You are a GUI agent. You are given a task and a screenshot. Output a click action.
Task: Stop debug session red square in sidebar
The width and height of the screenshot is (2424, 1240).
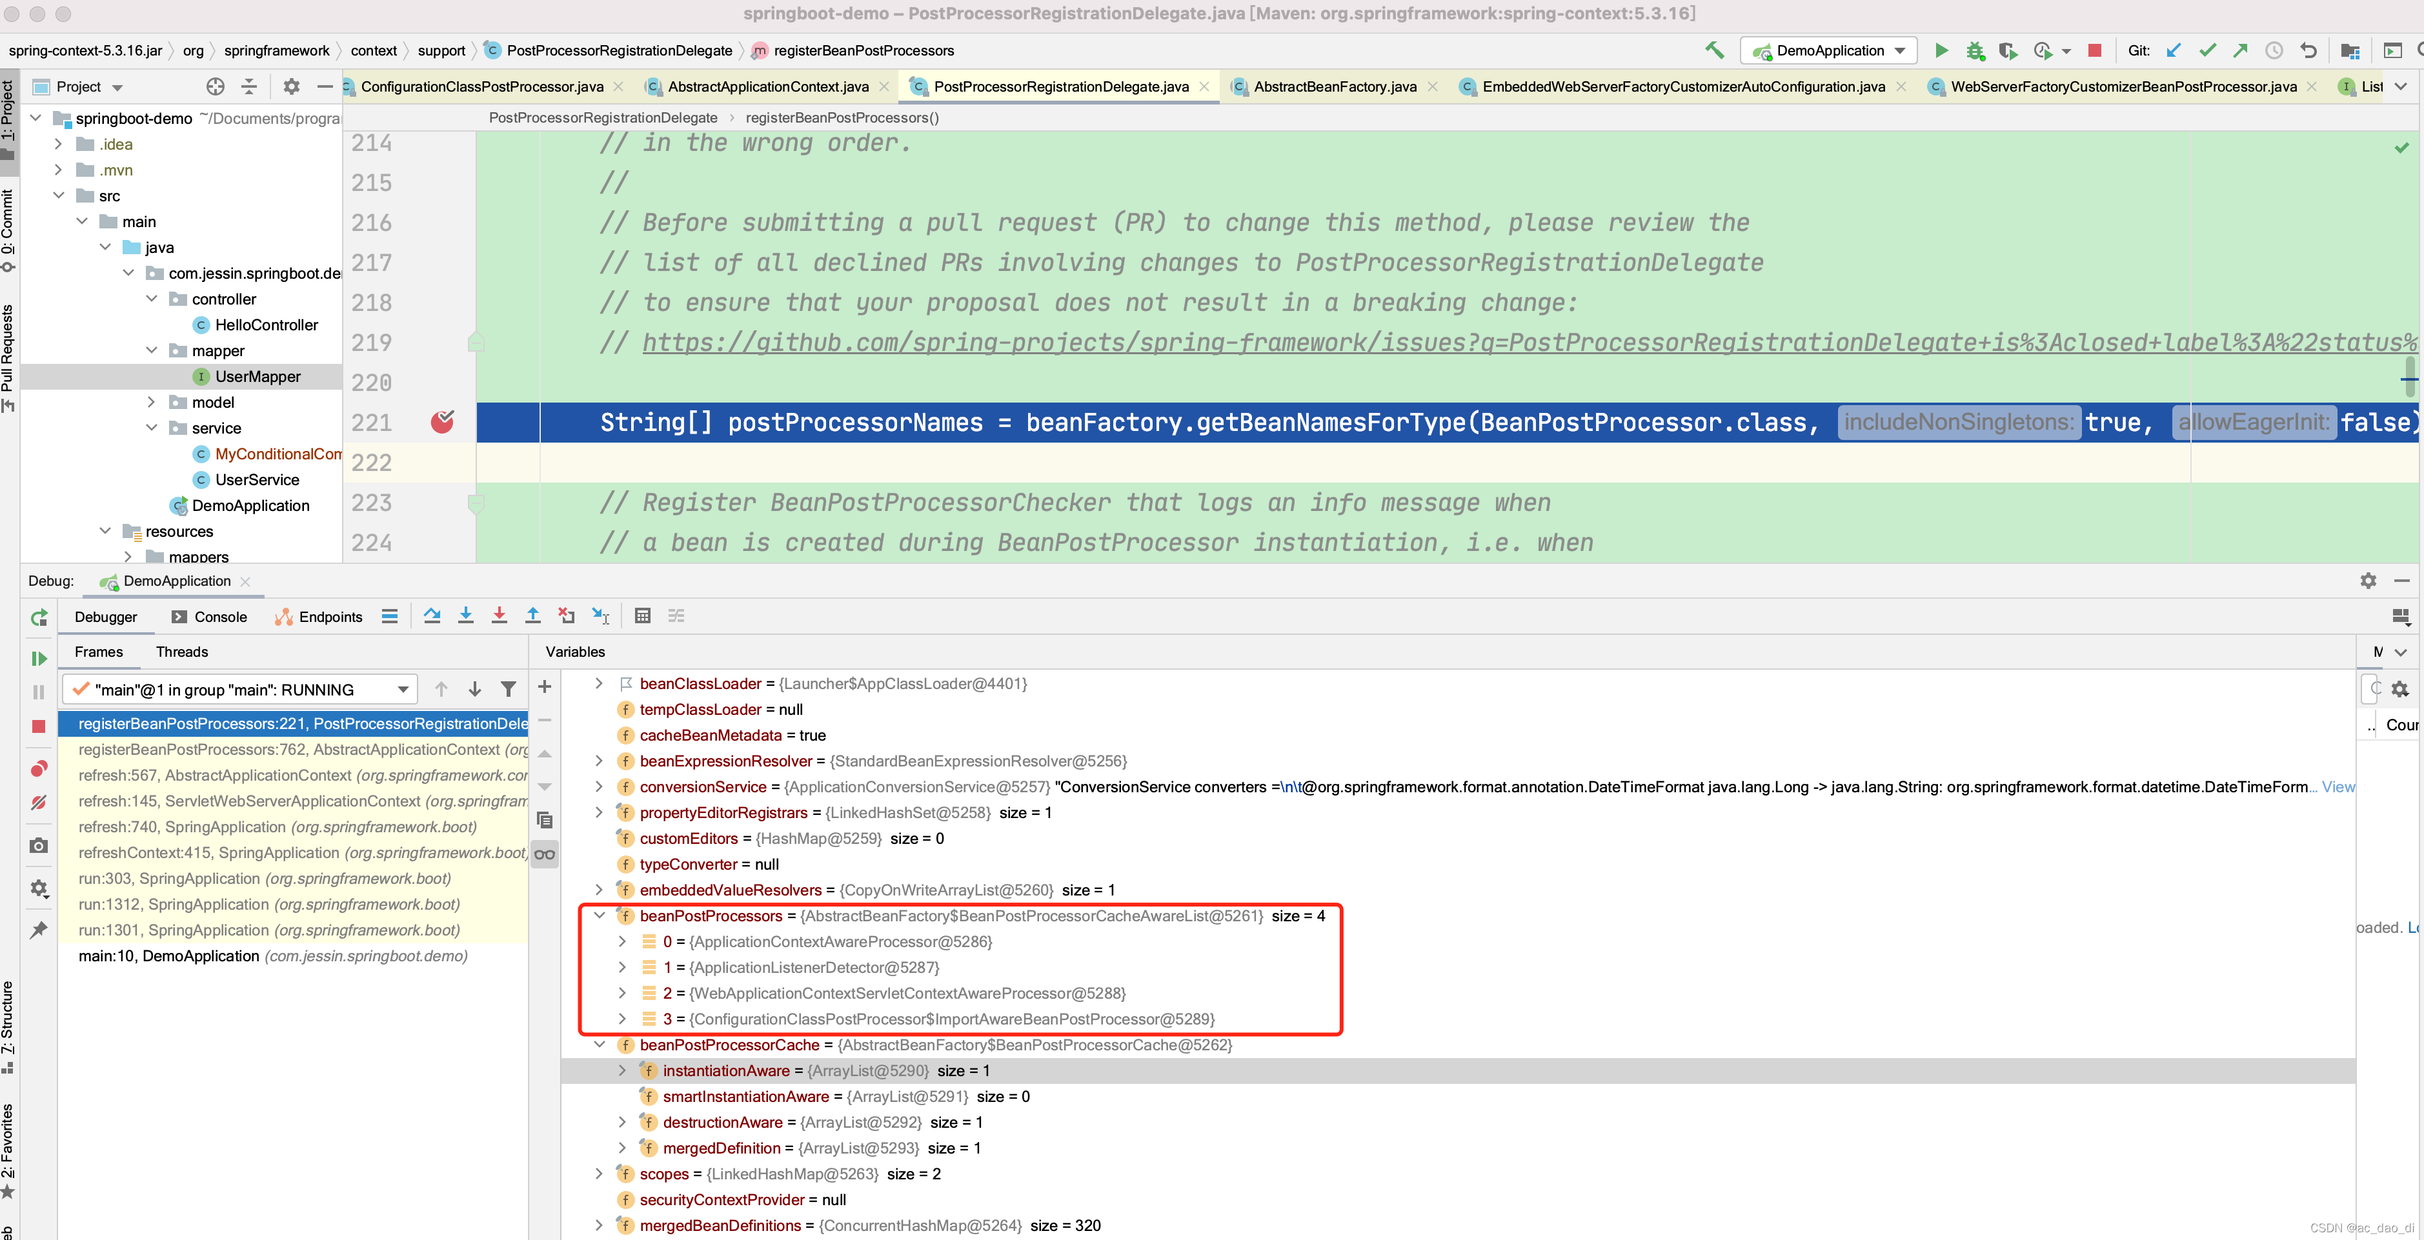click(x=39, y=726)
